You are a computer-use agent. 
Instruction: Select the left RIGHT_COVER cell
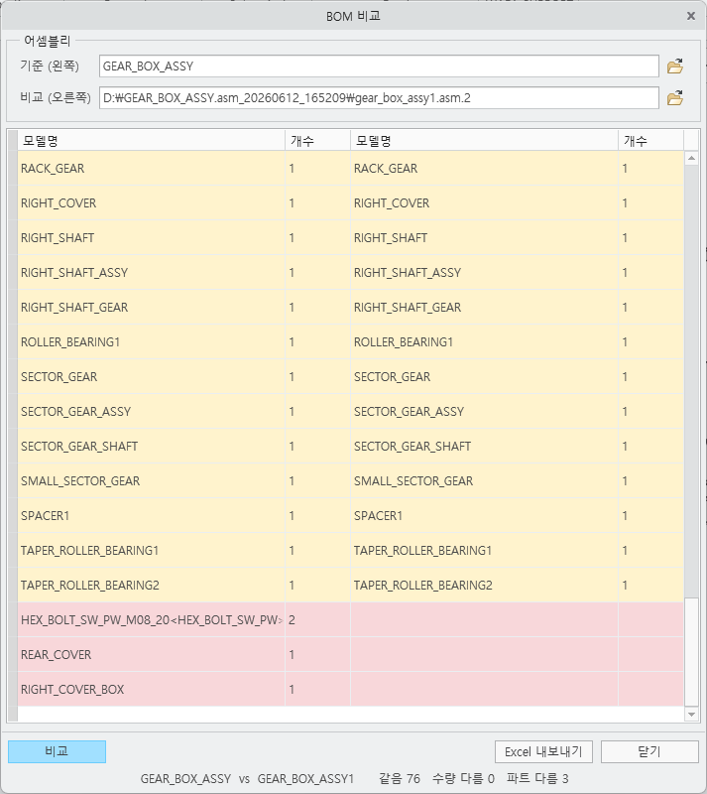click(x=152, y=203)
